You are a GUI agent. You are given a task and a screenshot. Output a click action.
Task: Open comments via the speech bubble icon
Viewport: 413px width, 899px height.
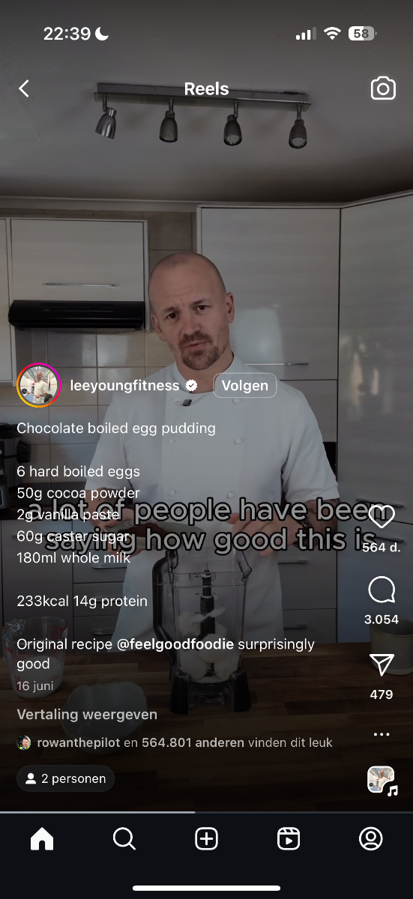[382, 590]
